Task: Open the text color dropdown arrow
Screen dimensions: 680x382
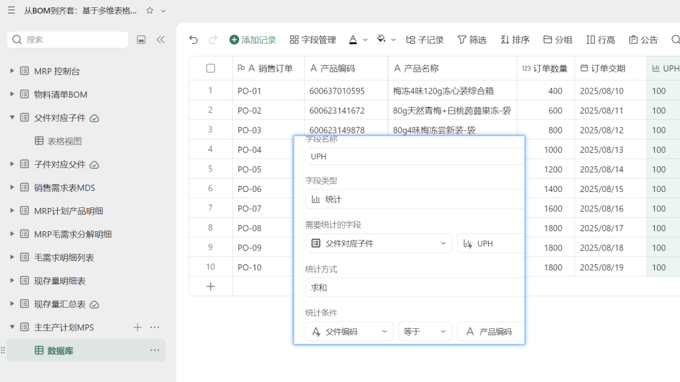Action: [x=365, y=40]
